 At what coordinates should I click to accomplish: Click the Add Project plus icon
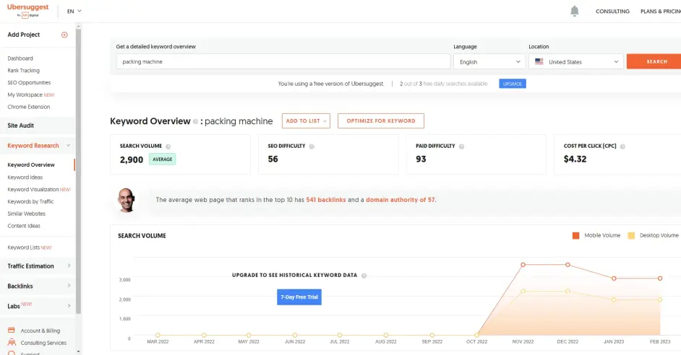coord(64,35)
